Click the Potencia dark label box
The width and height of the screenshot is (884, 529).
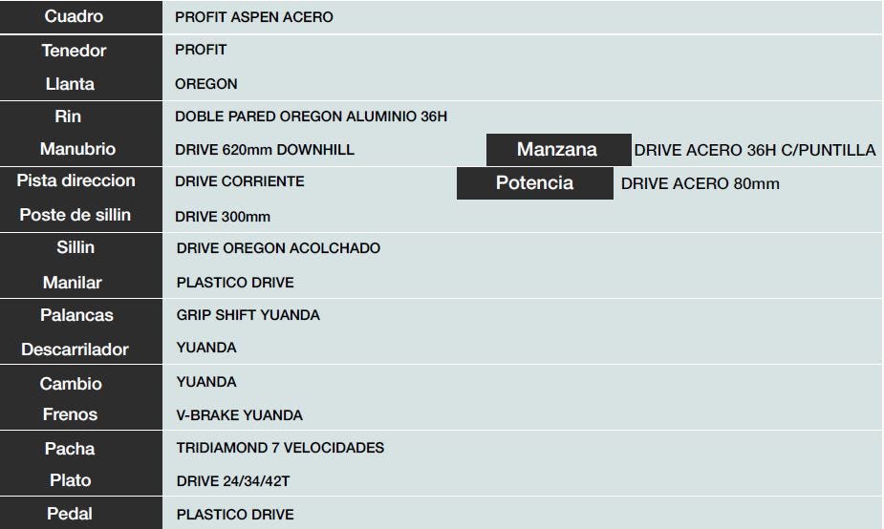point(535,183)
